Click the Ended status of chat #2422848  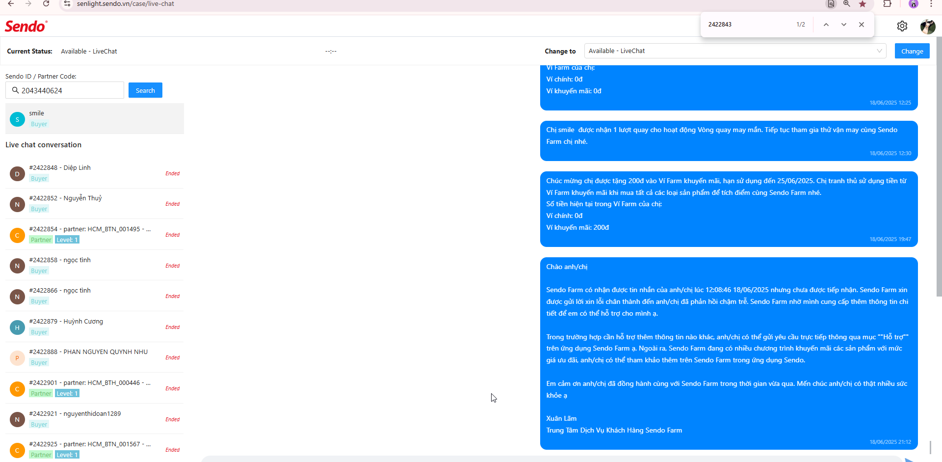pyautogui.click(x=172, y=173)
